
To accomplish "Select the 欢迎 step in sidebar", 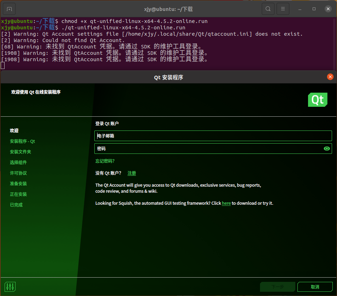I will [x=14, y=130].
